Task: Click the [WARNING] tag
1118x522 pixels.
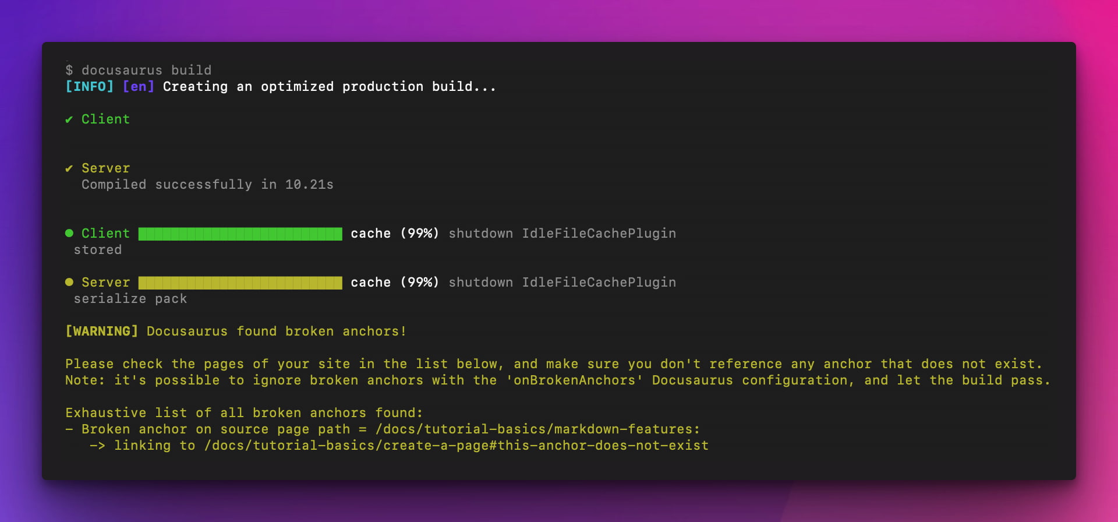Action: 102,331
